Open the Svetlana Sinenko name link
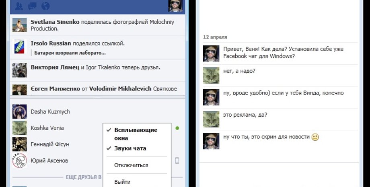 coord(55,21)
